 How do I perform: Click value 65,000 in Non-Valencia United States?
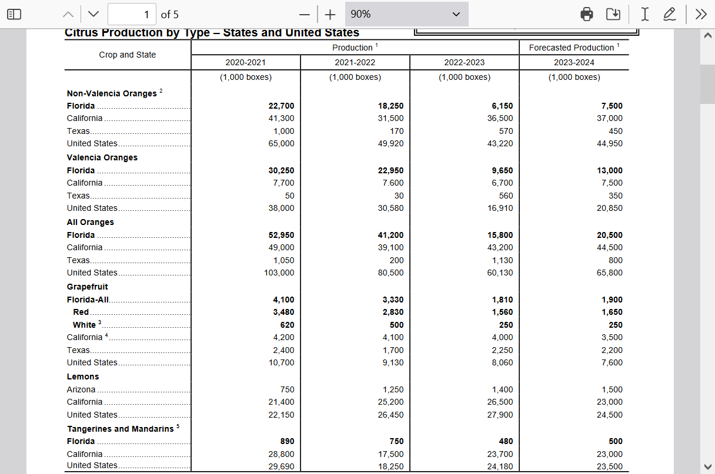(x=282, y=143)
